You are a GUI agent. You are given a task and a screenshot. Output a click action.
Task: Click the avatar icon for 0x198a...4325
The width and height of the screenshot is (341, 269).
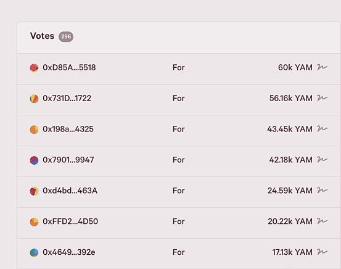point(34,130)
